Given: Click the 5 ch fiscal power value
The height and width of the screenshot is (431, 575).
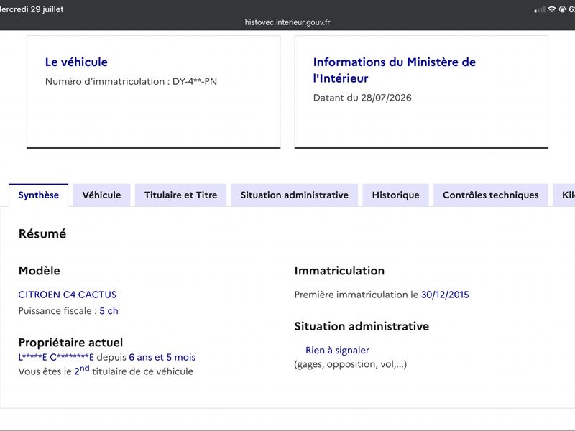Looking at the screenshot, I should pos(109,311).
